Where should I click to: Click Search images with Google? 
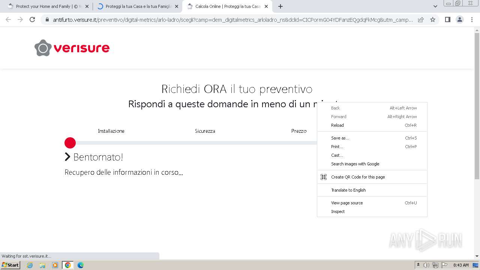[x=372, y=164]
